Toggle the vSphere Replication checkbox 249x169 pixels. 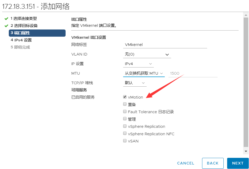coord(125,126)
